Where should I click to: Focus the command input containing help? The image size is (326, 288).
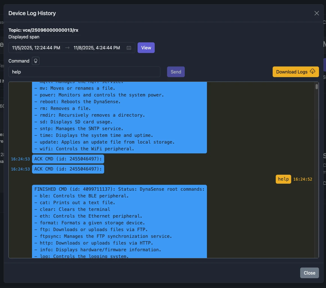point(84,72)
